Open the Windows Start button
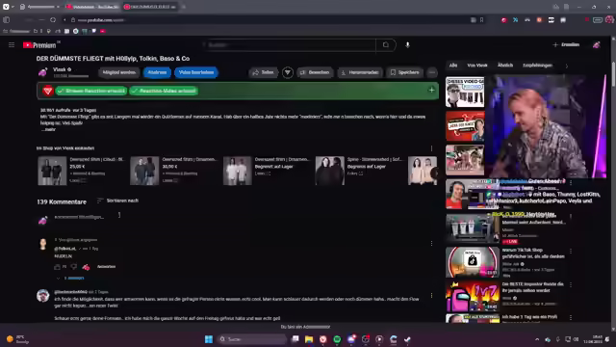616x347 pixels. (209, 339)
